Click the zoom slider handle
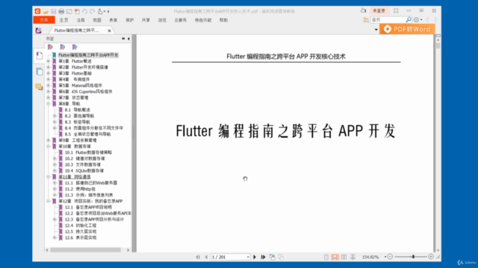478x268 pixels. (413, 257)
